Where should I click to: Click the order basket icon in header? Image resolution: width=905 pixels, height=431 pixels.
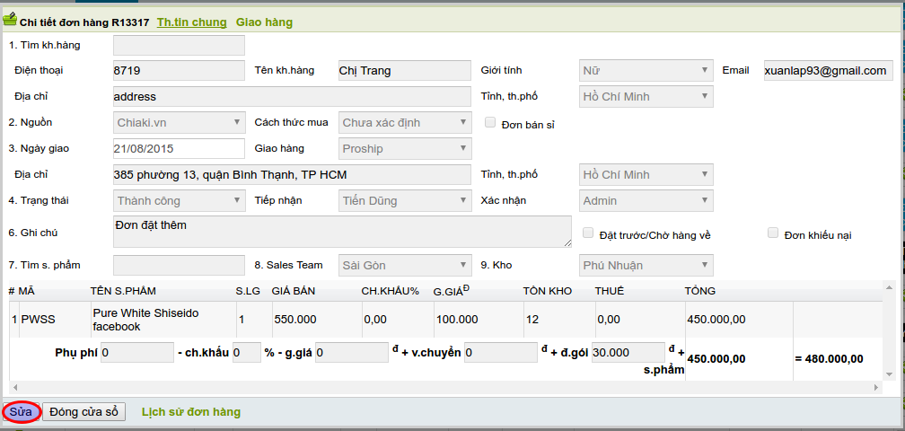[x=10, y=20]
